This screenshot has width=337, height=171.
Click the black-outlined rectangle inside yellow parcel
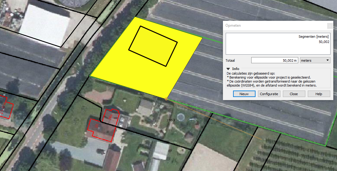click(x=153, y=46)
